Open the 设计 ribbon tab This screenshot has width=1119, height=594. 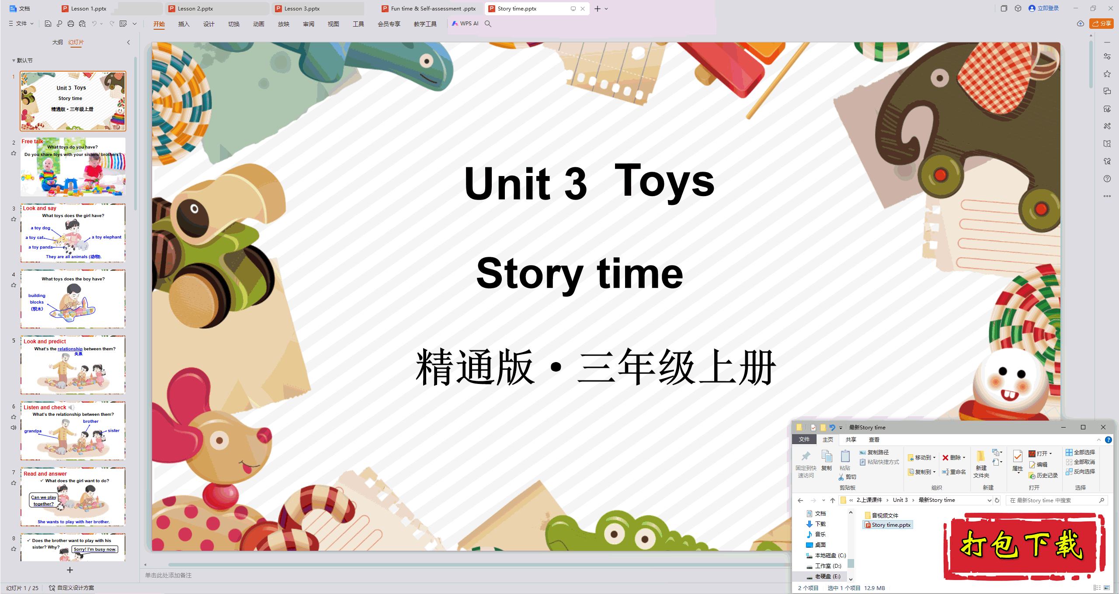pos(209,24)
